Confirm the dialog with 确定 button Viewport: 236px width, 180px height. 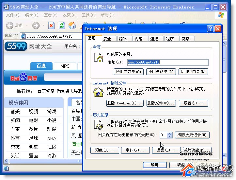[x=154, y=165]
